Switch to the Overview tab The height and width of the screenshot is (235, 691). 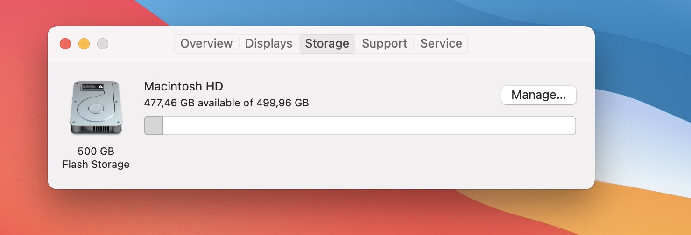206,43
